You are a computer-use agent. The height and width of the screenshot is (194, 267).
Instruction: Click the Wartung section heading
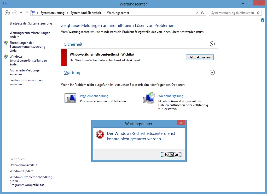pyautogui.click(x=72, y=72)
